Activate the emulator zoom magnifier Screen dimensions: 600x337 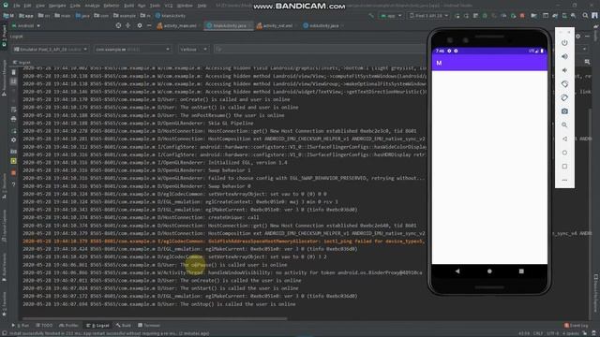click(x=564, y=125)
